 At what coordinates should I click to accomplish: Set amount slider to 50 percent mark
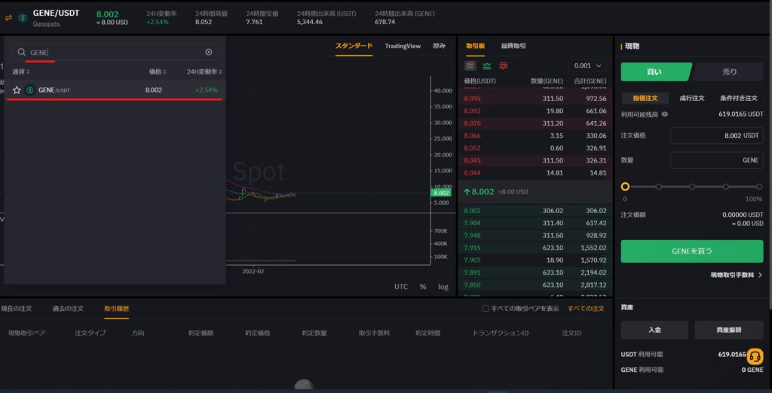click(692, 187)
